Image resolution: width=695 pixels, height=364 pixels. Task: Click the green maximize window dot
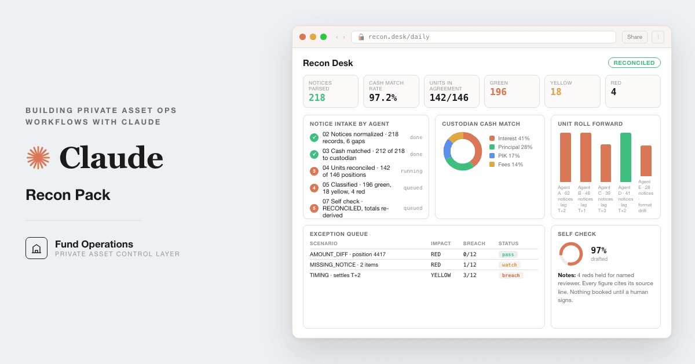pyautogui.click(x=323, y=37)
